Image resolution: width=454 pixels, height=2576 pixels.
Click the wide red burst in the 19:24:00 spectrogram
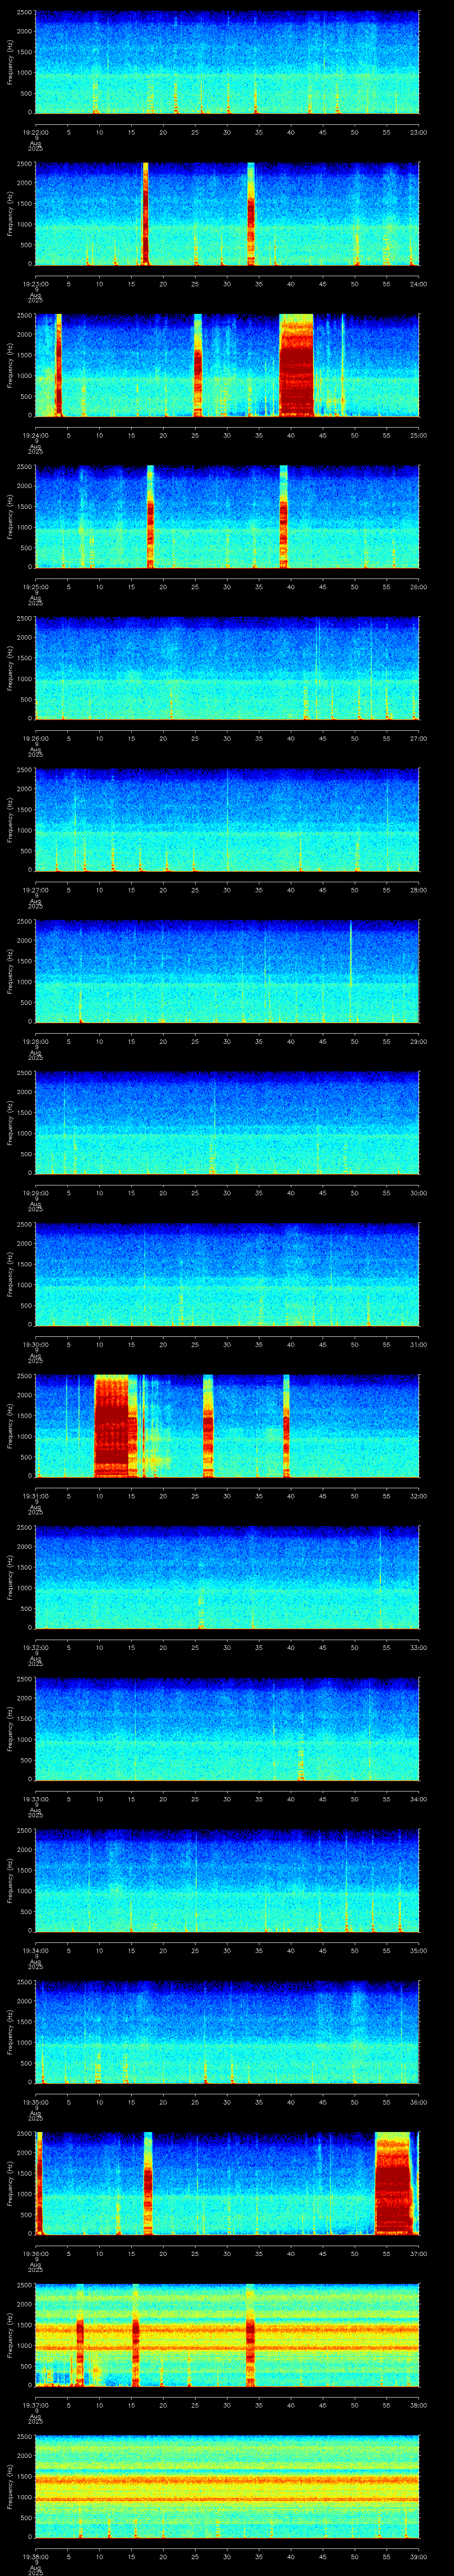point(296,365)
